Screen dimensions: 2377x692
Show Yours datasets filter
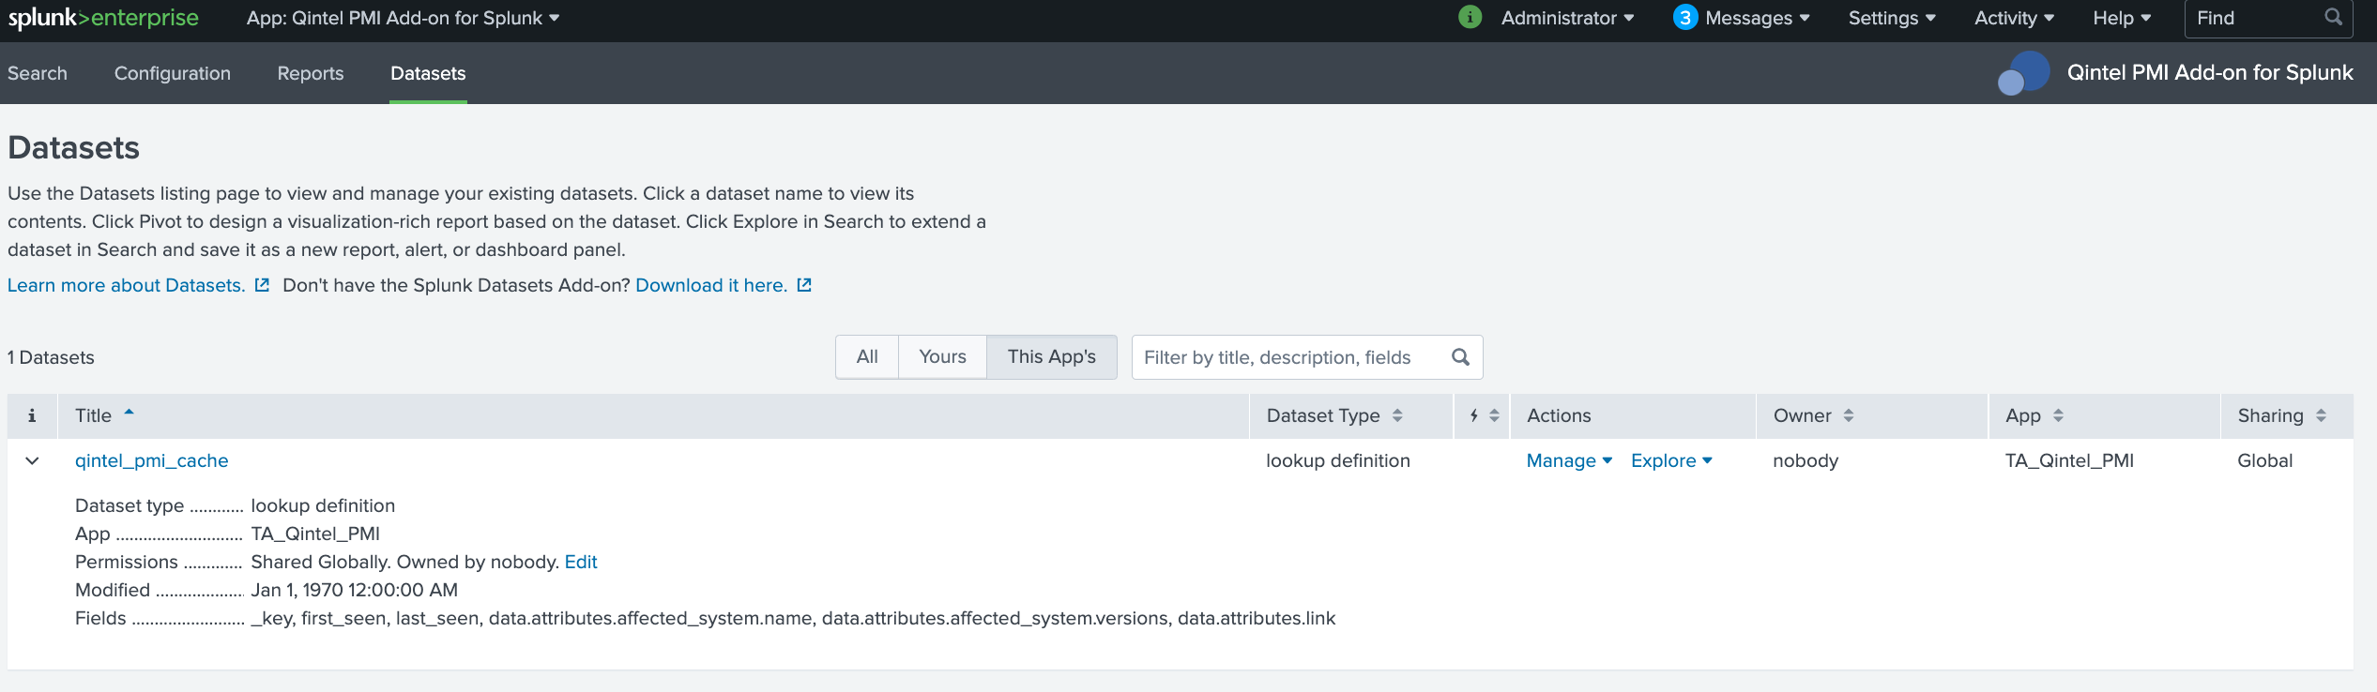point(942,356)
